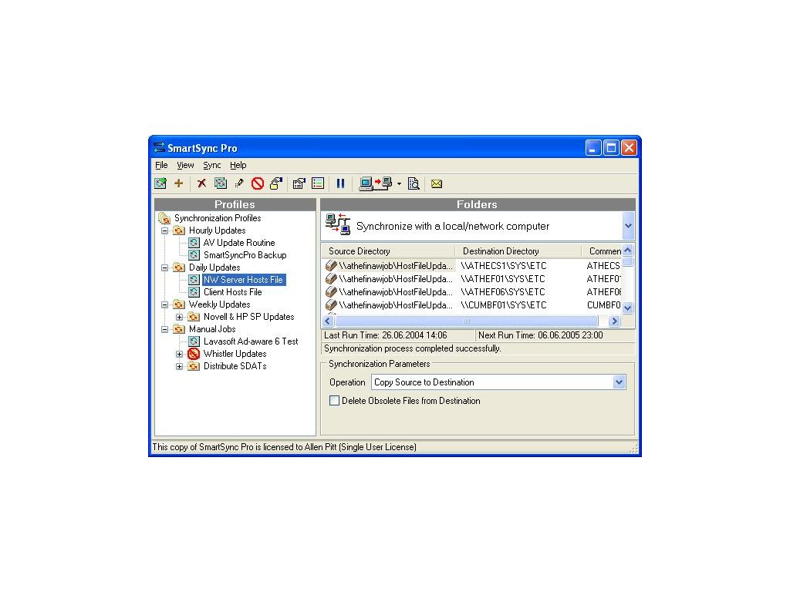Click the profile properties toolbar icon
790x592 pixels.
[x=299, y=183]
